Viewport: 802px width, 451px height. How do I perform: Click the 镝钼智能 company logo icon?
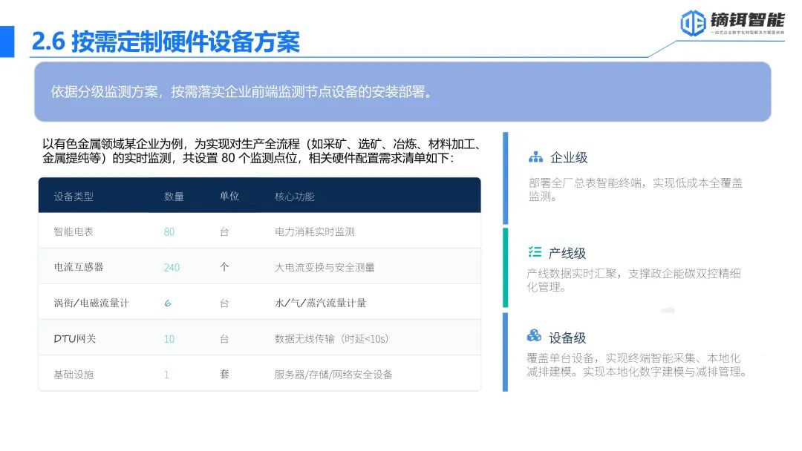click(692, 23)
